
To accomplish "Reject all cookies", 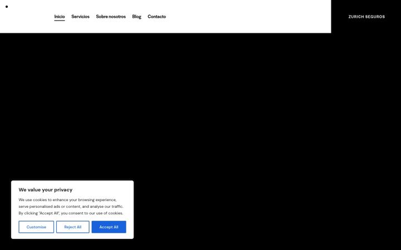I will [72, 227].
